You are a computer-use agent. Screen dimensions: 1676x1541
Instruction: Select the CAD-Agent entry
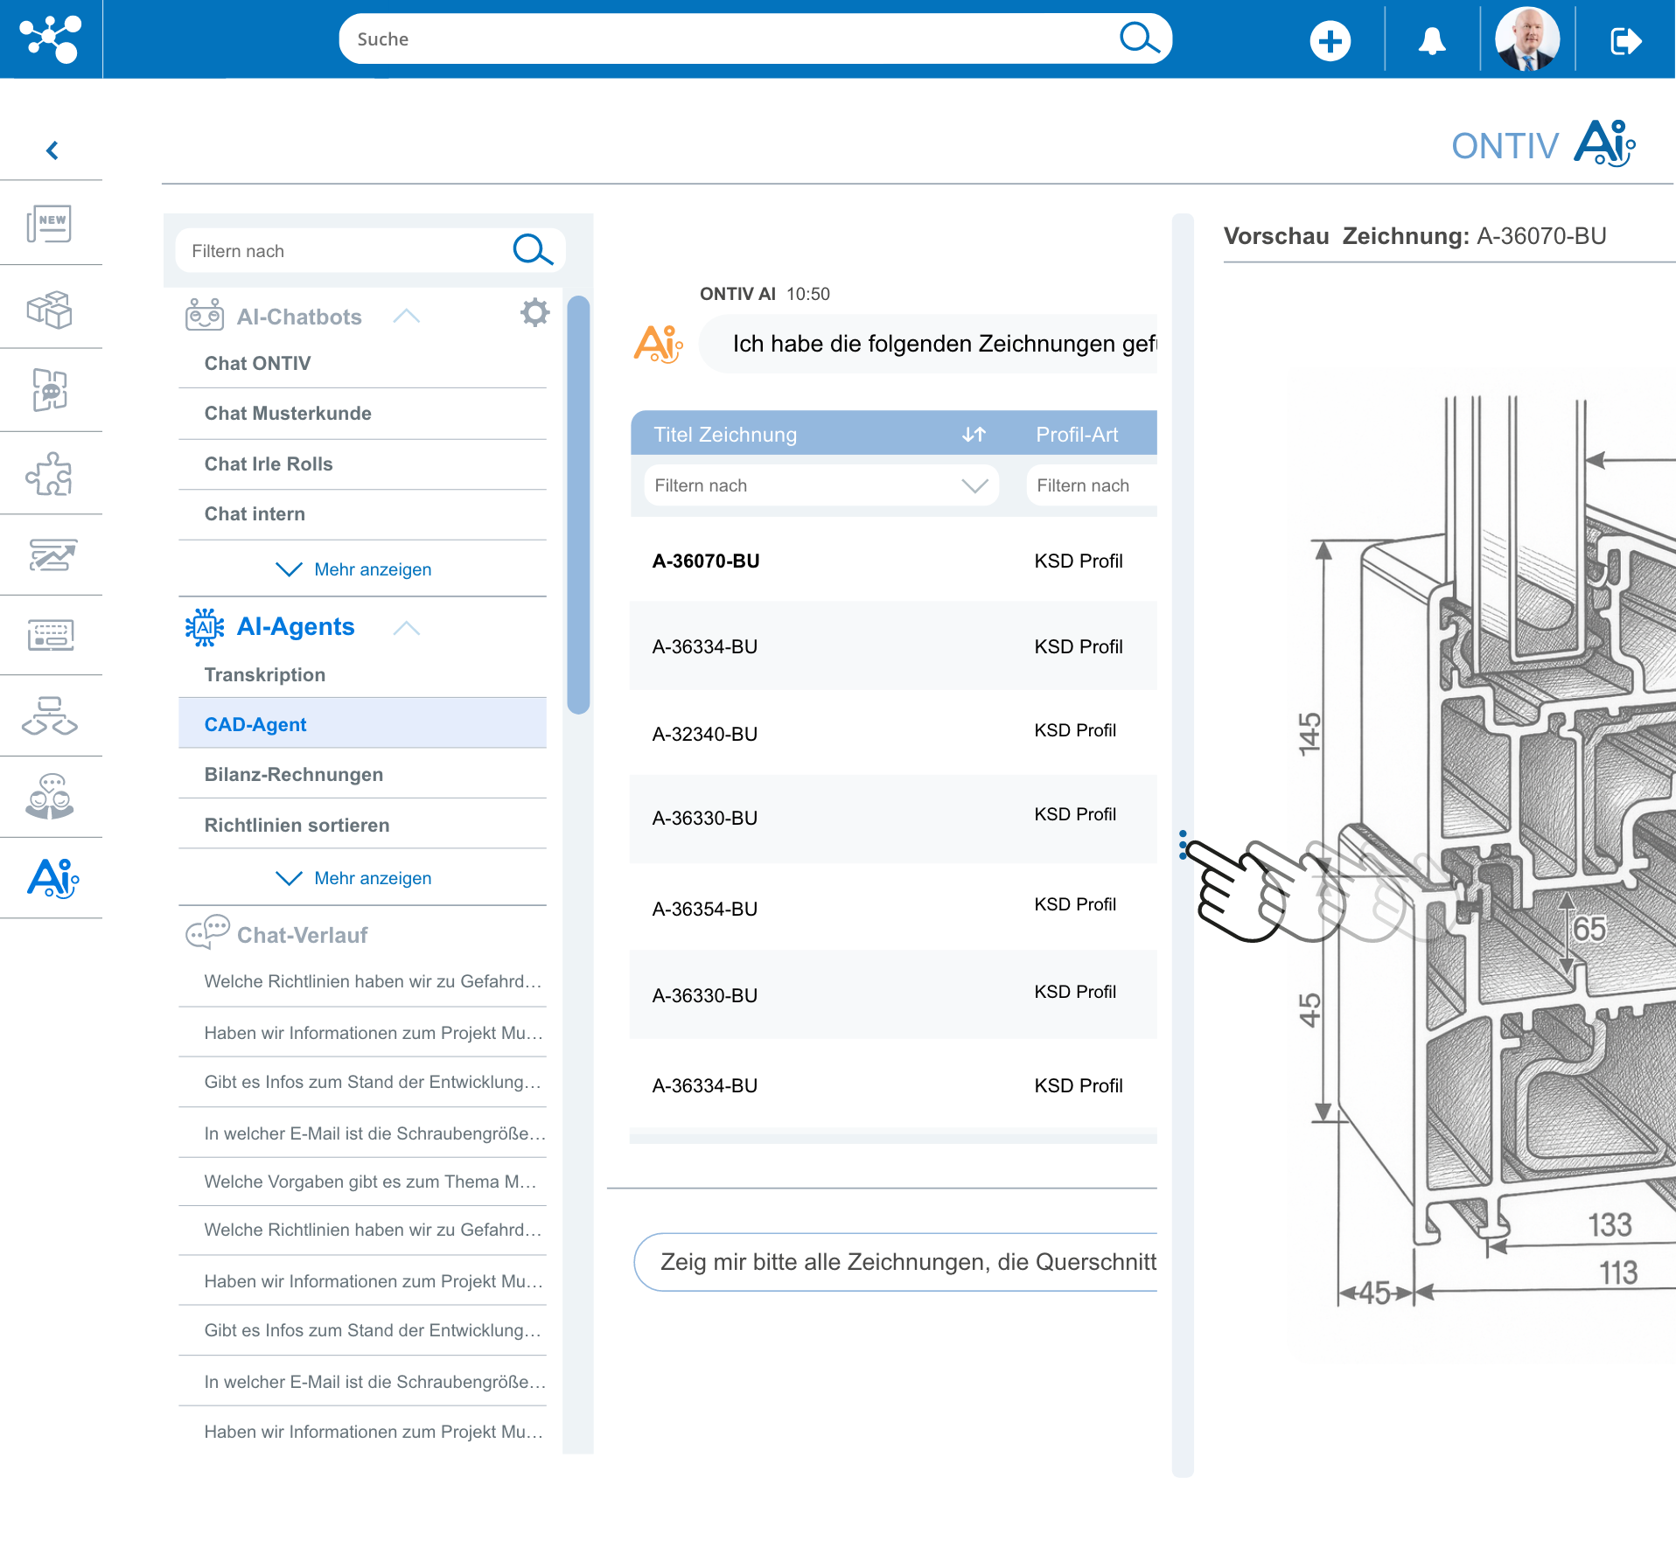(x=255, y=724)
